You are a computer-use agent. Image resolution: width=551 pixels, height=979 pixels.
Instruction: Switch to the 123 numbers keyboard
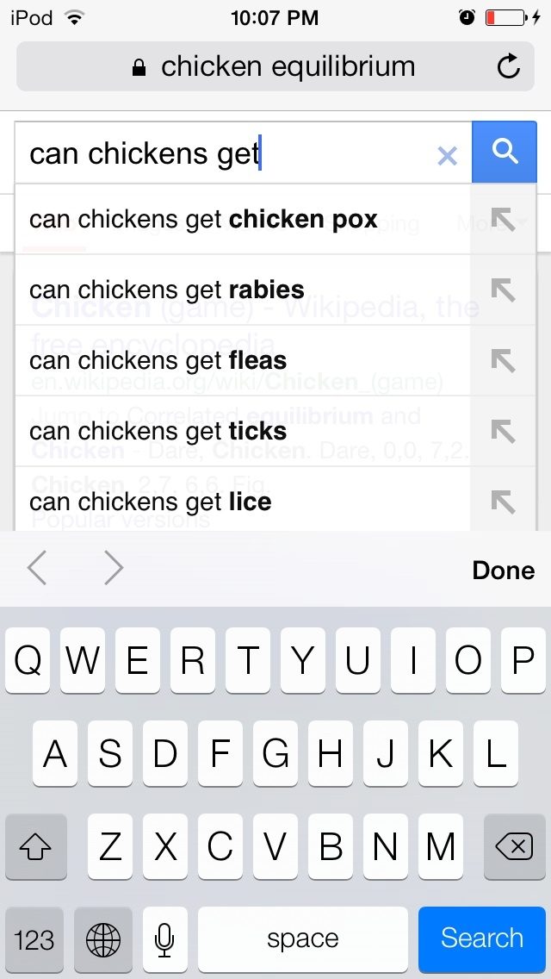pyautogui.click(x=34, y=939)
